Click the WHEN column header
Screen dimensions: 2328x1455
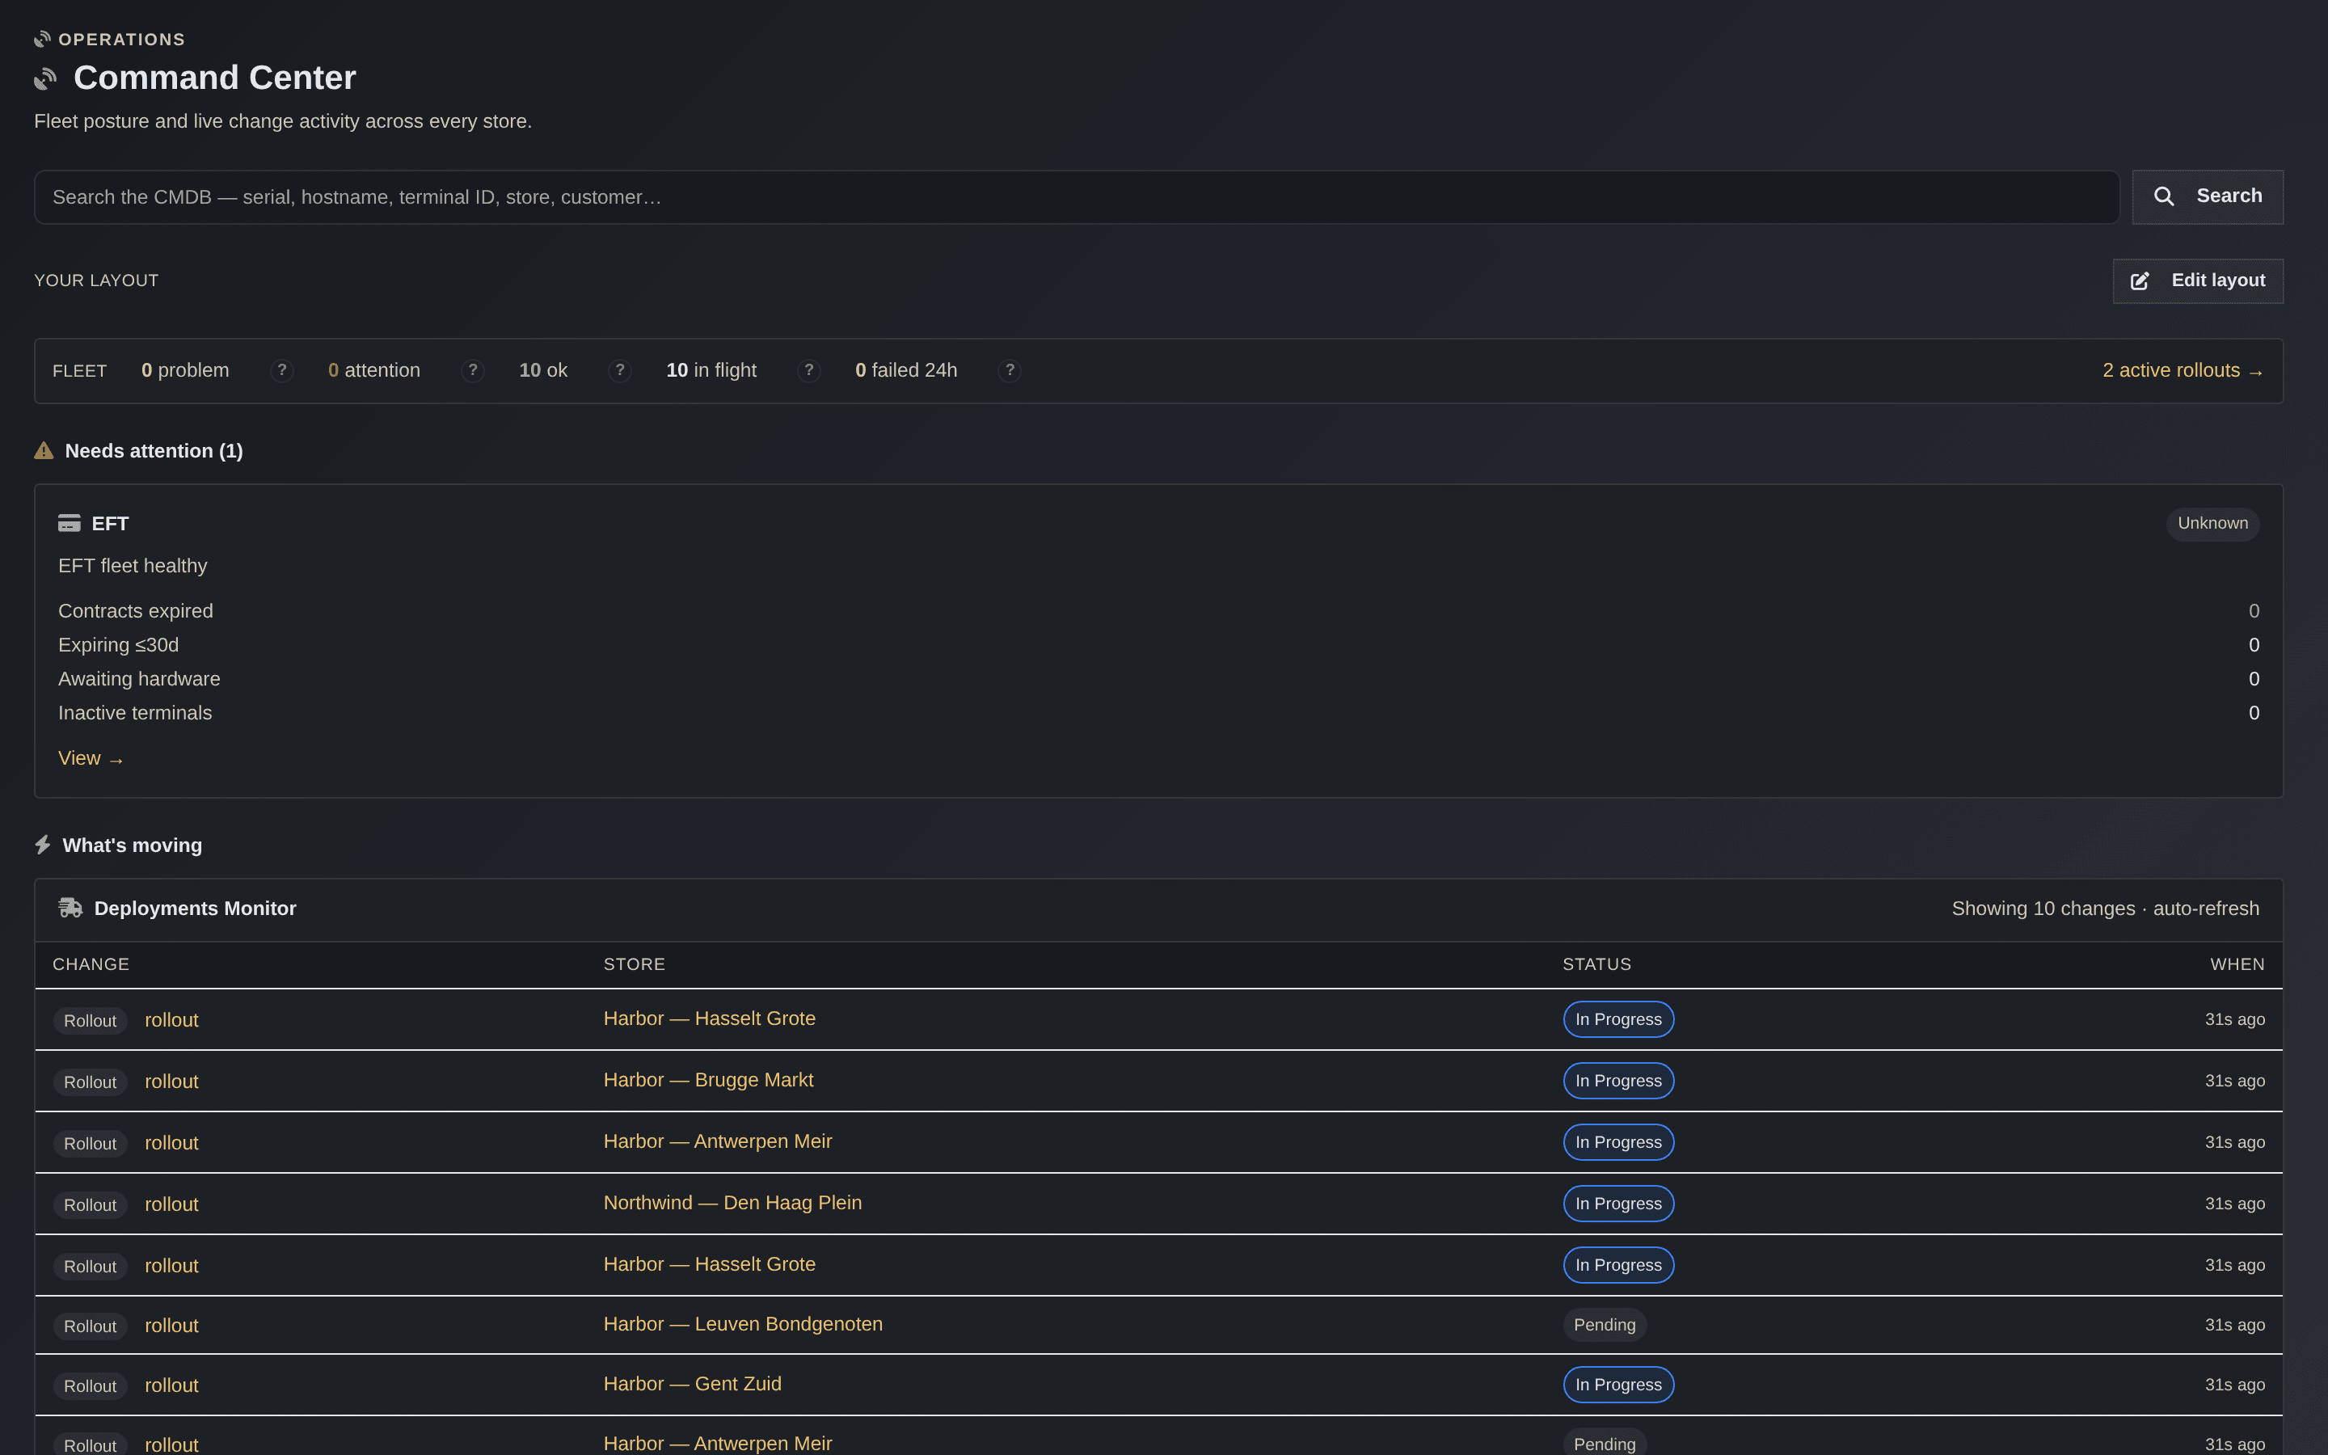point(2237,964)
